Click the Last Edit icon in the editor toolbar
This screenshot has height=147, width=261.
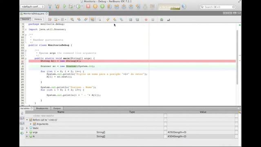[50, 20]
